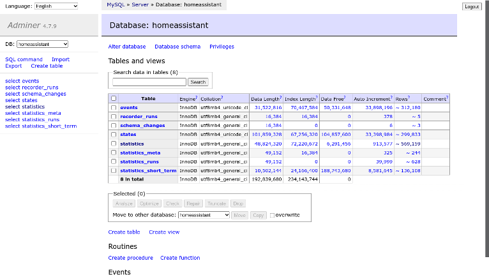This screenshot has height=275, width=489.
Task: Open the Language dropdown
Action: coord(56,6)
